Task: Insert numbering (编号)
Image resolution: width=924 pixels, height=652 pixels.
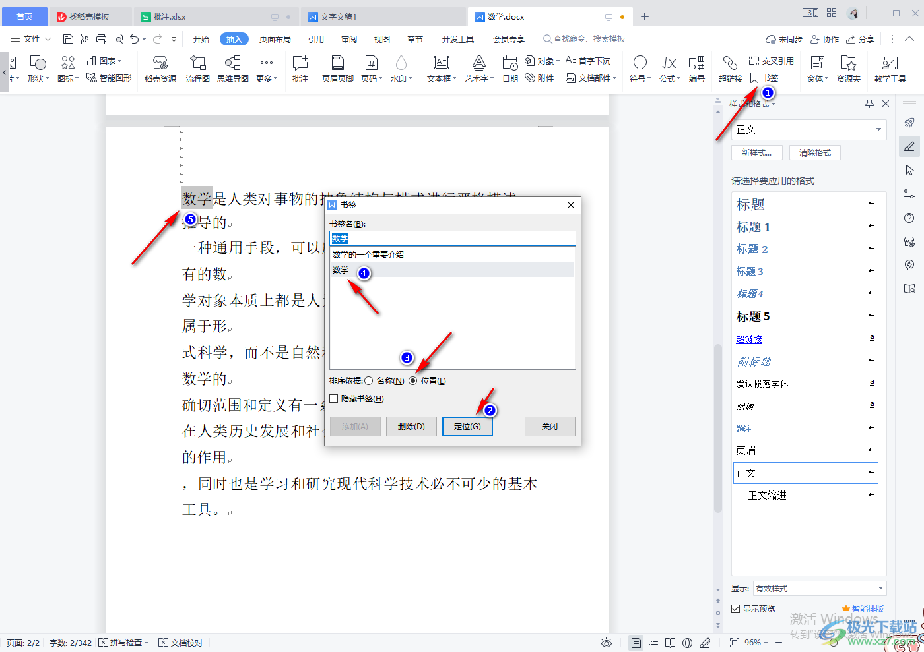Action: point(697,69)
